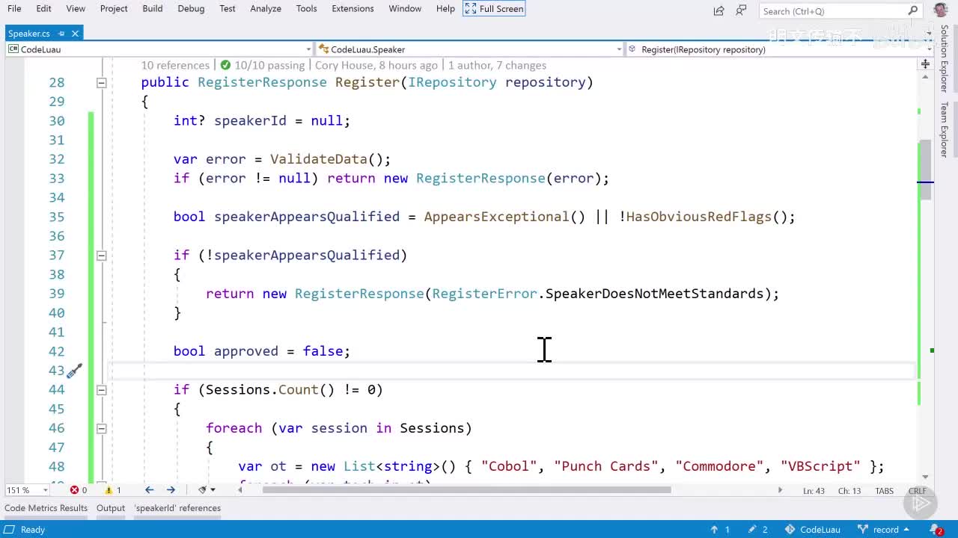Open the Help menu
The width and height of the screenshot is (958, 538).
(x=445, y=8)
